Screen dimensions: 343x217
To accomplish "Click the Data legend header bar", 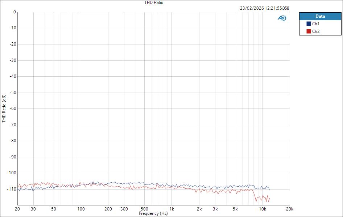I will pos(321,16).
